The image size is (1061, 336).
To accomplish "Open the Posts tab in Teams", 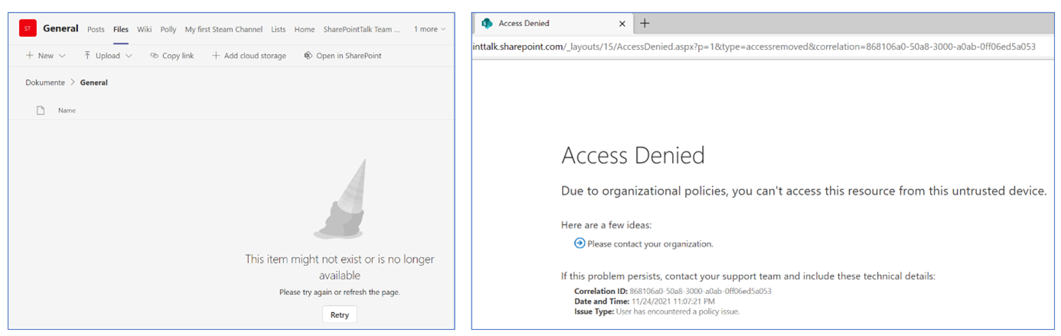I will (x=96, y=30).
